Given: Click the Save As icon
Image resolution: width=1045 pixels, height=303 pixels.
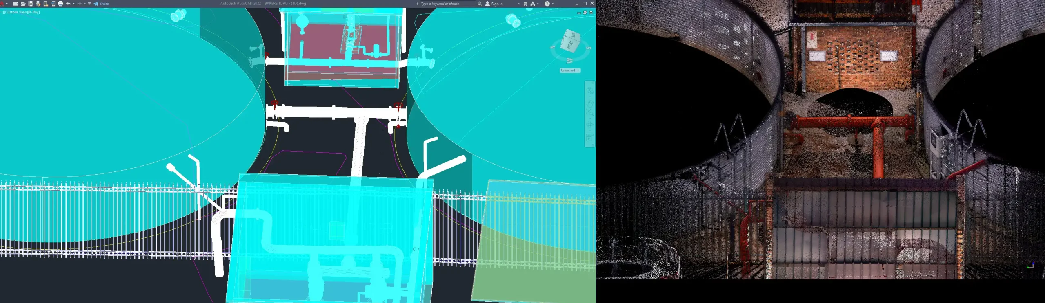Looking at the screenshot, I should click(38, 4).
